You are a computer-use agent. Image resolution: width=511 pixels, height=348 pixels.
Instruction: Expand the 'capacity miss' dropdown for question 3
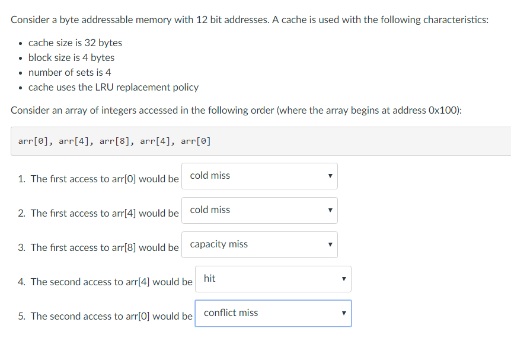click(x=259, y=244)
